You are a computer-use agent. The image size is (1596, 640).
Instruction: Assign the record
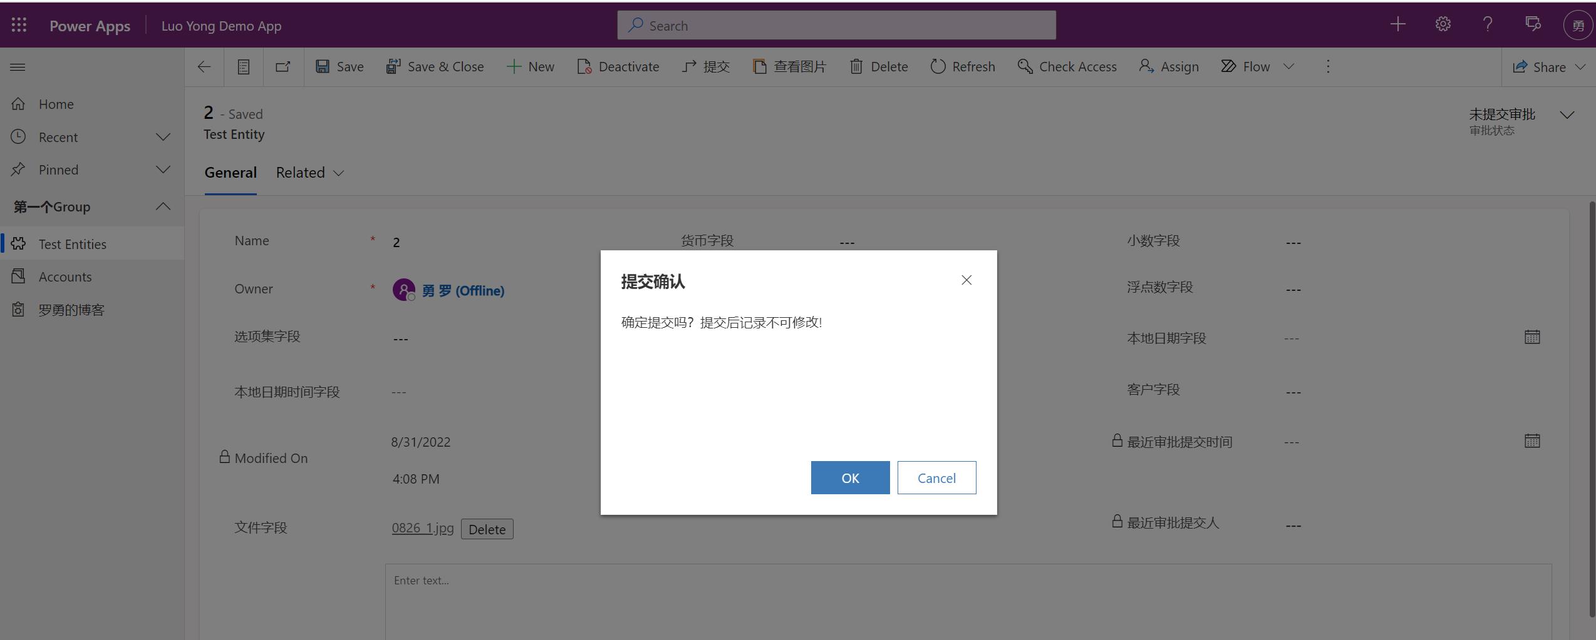pos(1169,67)
